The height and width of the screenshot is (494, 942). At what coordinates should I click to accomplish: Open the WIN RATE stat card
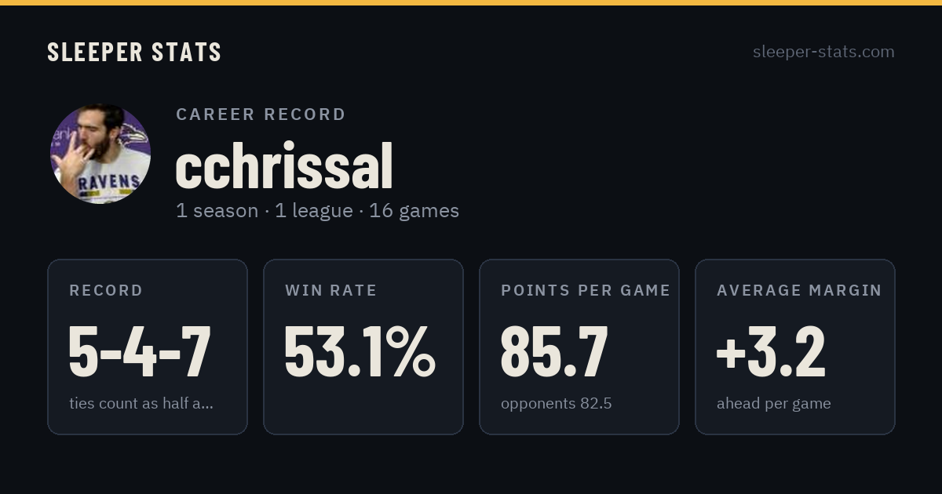coord(363,347)
